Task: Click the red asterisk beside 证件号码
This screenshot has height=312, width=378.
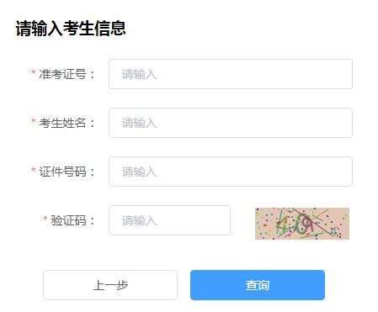Action: coord(34,171)
